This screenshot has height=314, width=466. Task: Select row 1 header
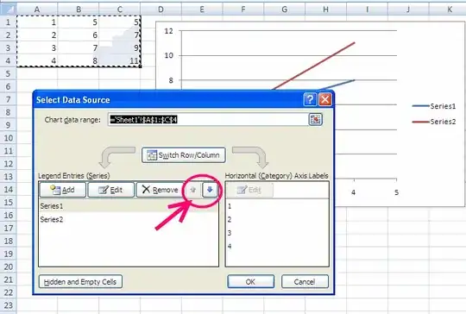tap(8, 22)
